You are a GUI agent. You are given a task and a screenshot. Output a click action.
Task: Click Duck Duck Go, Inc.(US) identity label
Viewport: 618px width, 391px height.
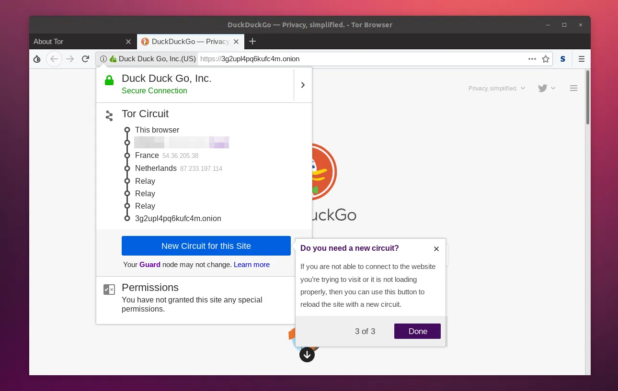pos(157,59)
